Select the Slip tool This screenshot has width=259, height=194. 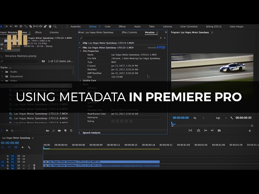(36, 26)
